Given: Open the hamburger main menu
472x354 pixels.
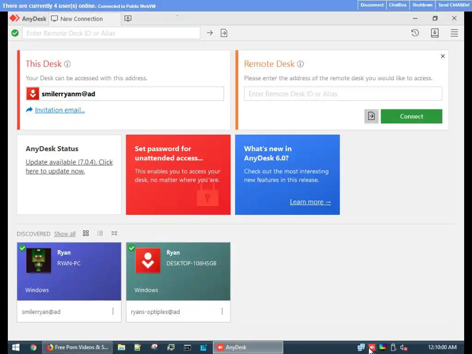Looking at the screenshot, I should (x=454, y=33).
